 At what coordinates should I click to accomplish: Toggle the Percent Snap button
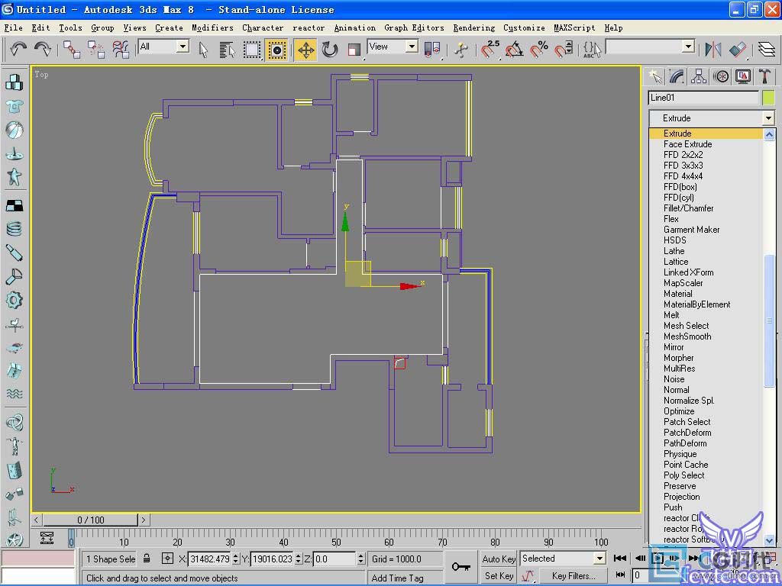click(x=538, y=50)
